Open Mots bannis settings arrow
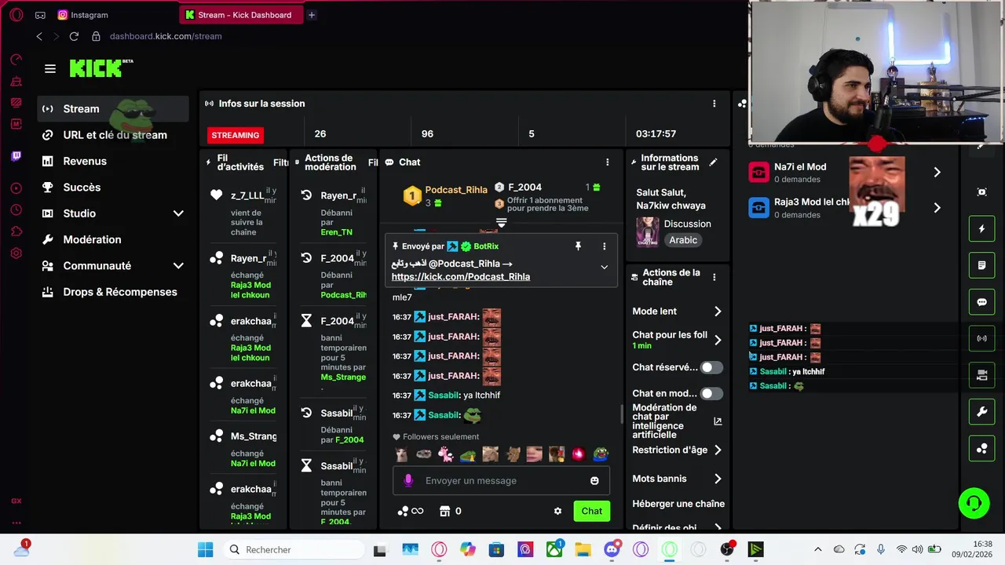The width and height of the screenshot is (1005, 565). [718, 479]
